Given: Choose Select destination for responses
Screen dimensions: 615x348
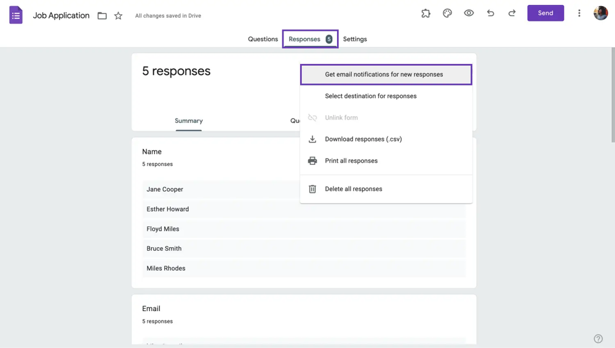Looking at the screenshot, I should (371, 96).
